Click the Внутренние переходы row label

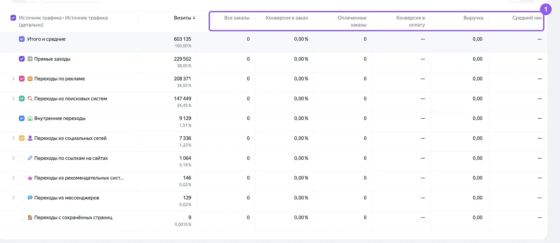coord(60,118)
